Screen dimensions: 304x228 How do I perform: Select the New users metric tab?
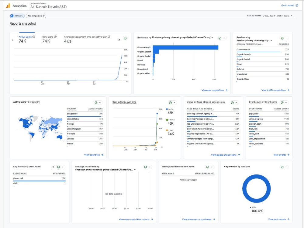tap(49, 39)
